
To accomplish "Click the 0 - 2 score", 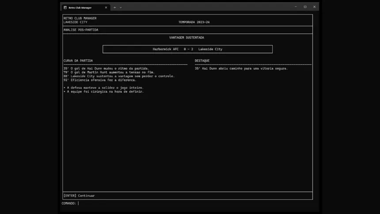I will click(188, 49).
